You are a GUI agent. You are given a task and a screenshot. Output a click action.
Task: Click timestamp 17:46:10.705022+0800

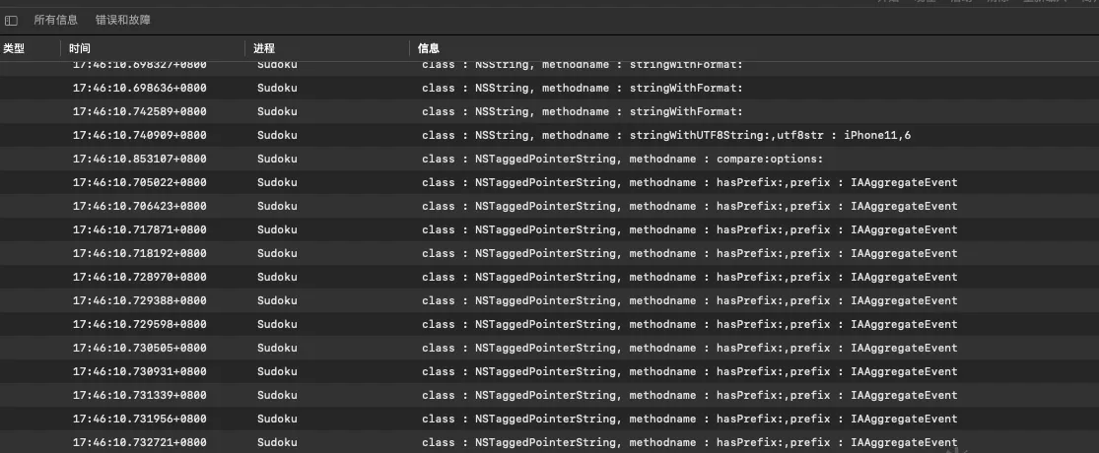[140, 183]
